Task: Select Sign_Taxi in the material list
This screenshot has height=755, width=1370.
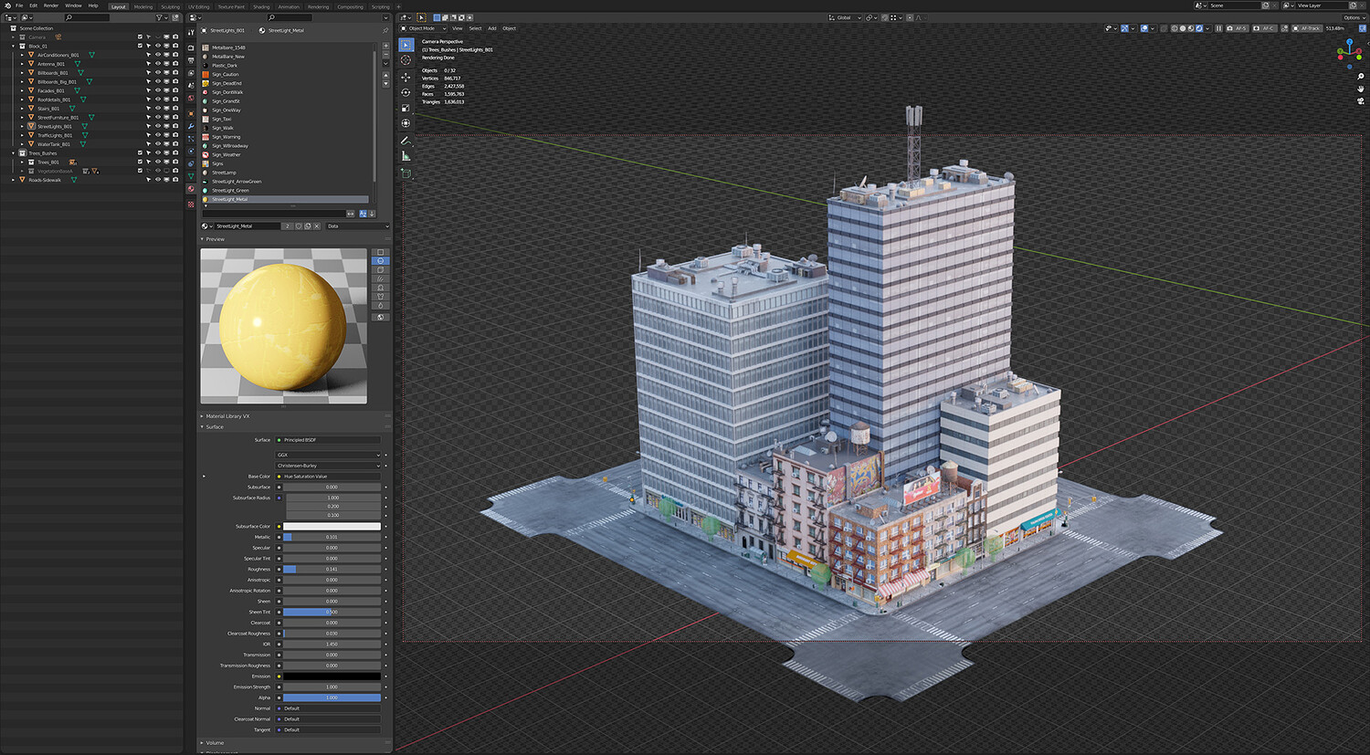Action: click(222, 119)
